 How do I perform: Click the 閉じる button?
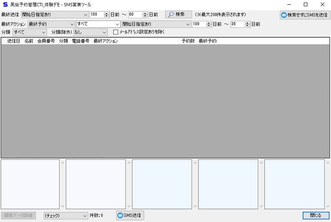tap(316, 216)
